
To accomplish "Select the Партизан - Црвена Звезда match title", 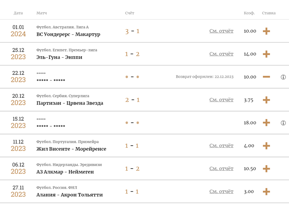I will click(x=70, y=103).
